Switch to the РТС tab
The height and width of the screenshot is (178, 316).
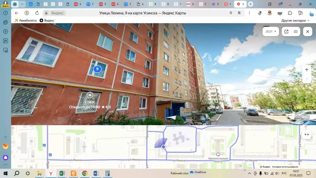[x=190, y=4]
